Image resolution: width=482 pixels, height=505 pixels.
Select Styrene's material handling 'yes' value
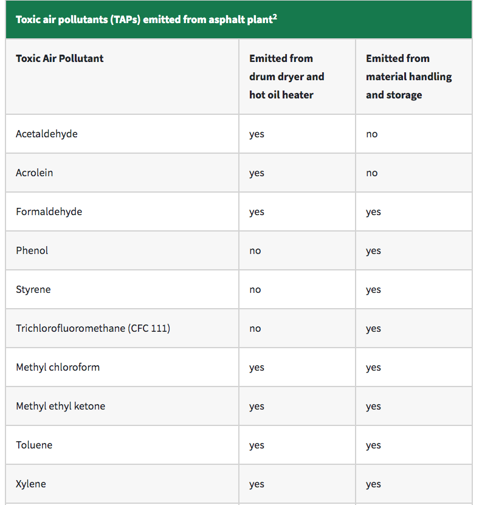coord(373,290)
